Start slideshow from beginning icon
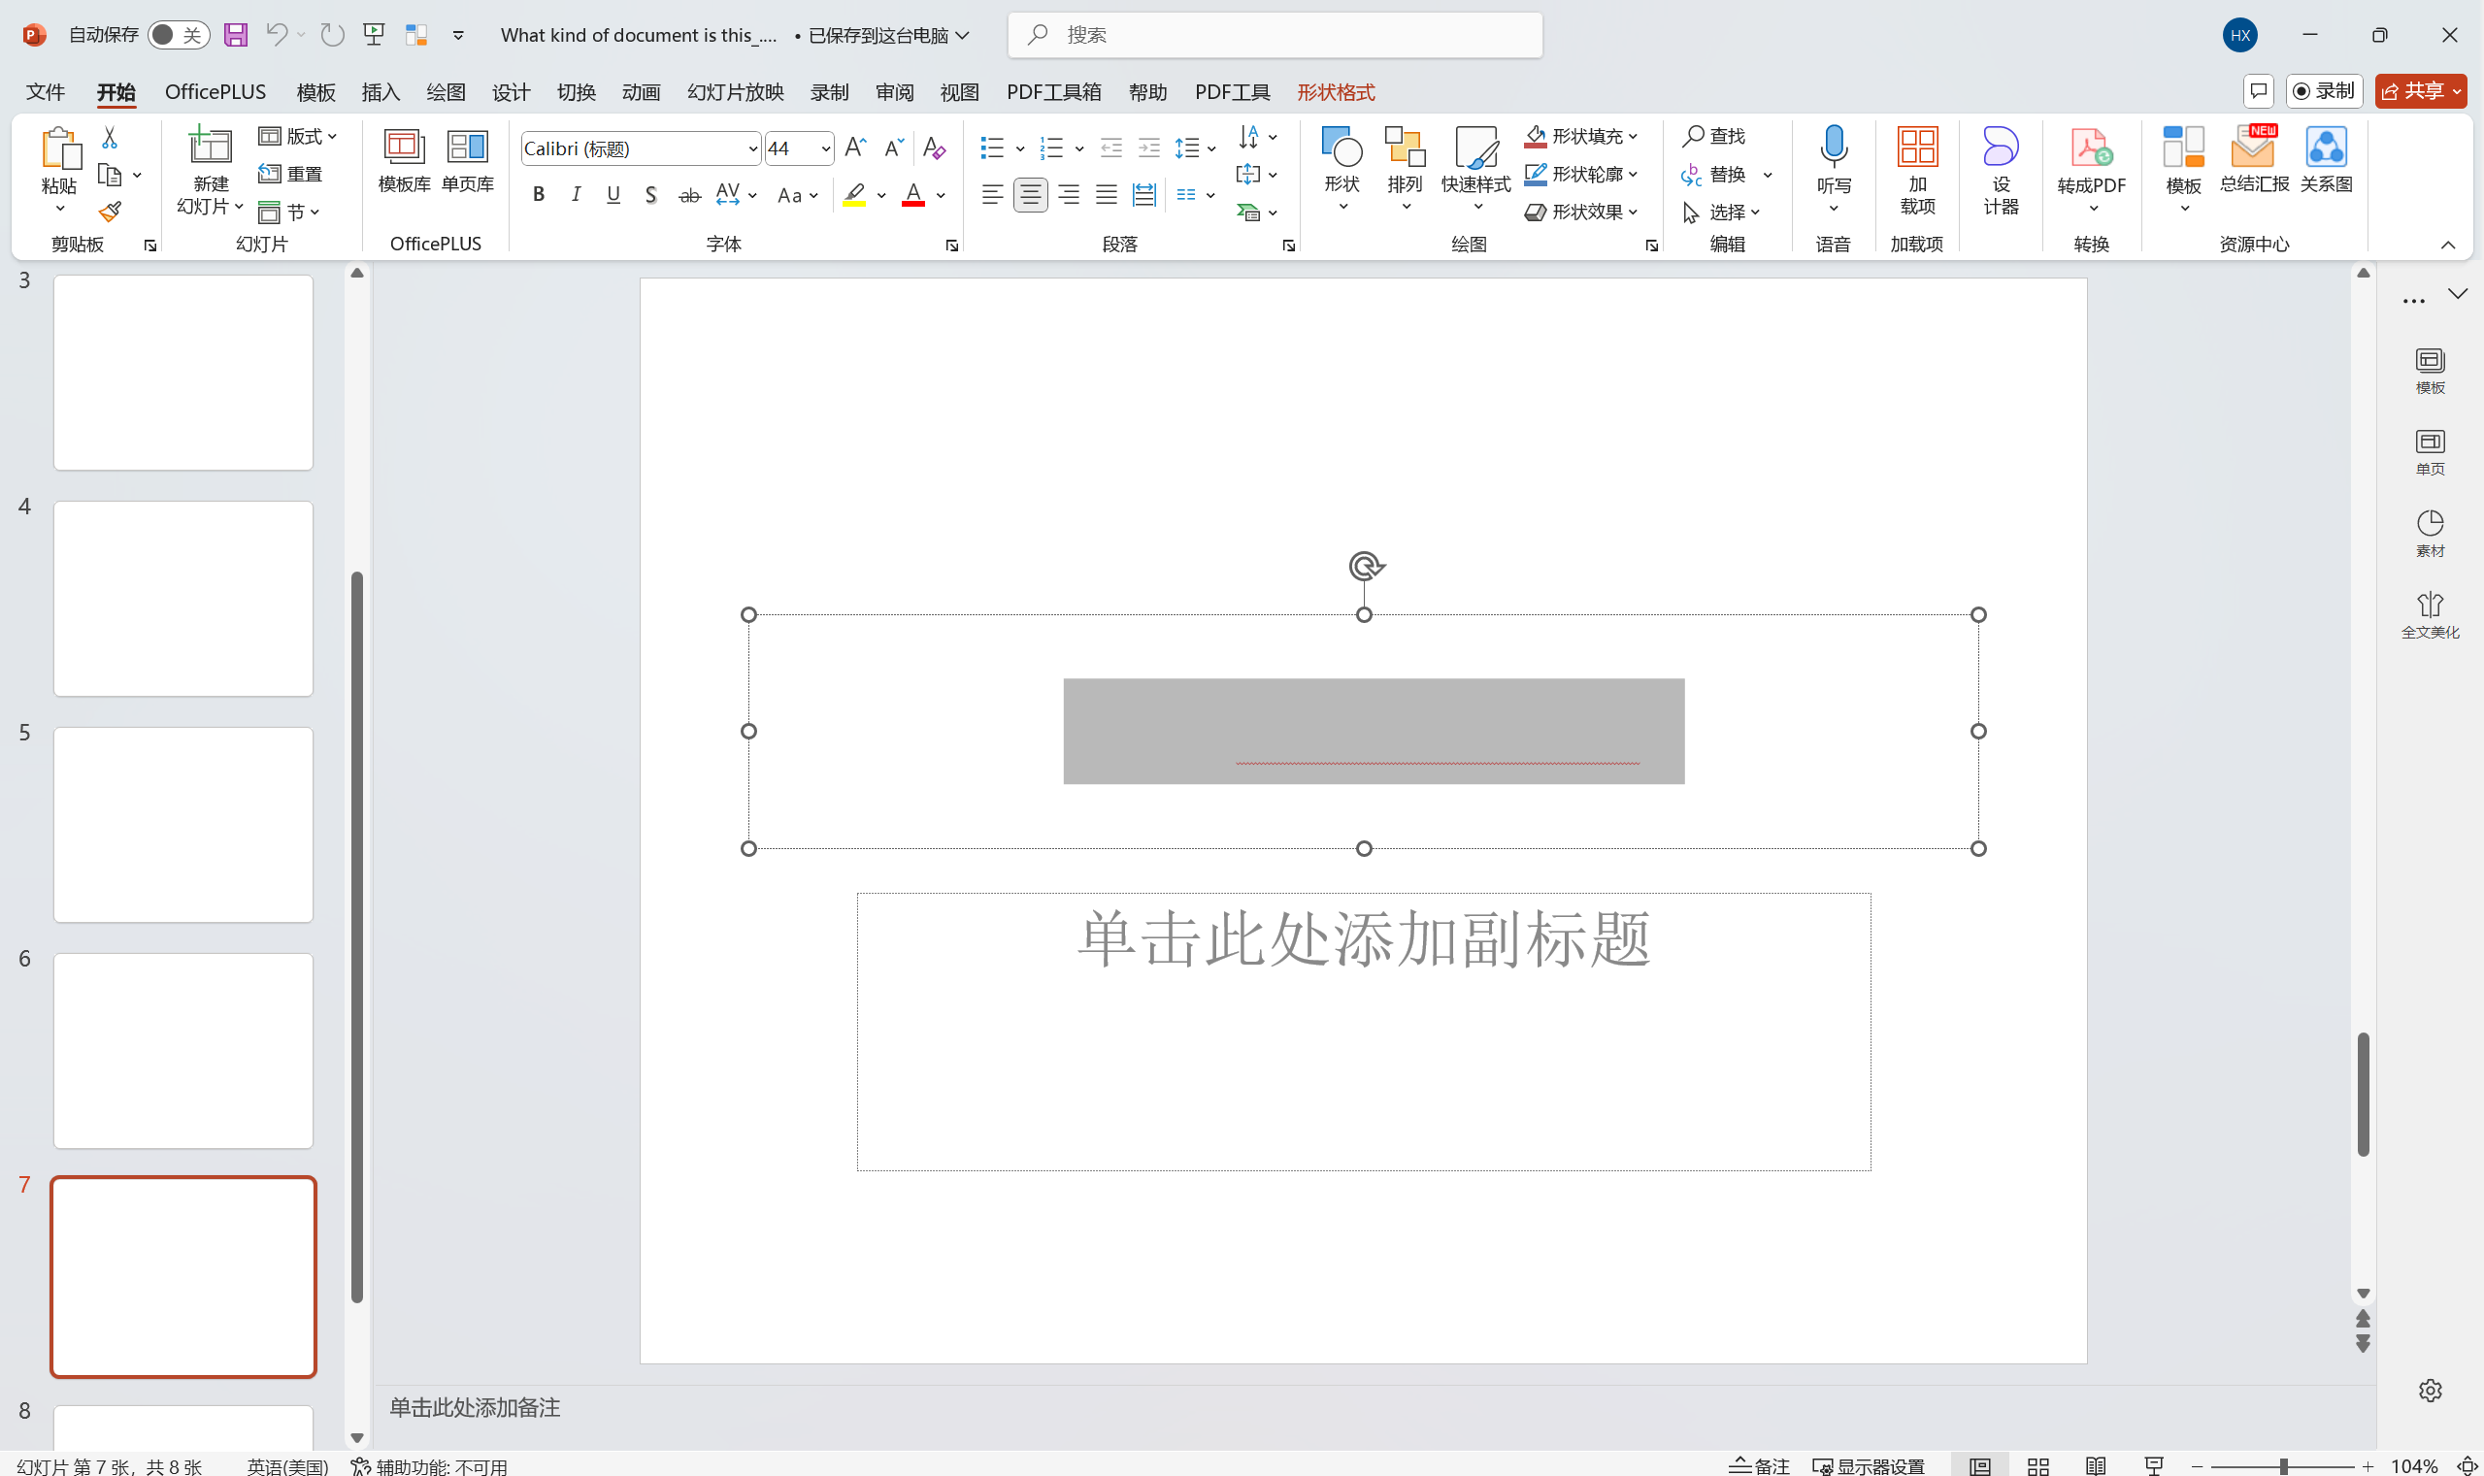This screenshot has height=1476, width=2484. (x=374, y=35)
